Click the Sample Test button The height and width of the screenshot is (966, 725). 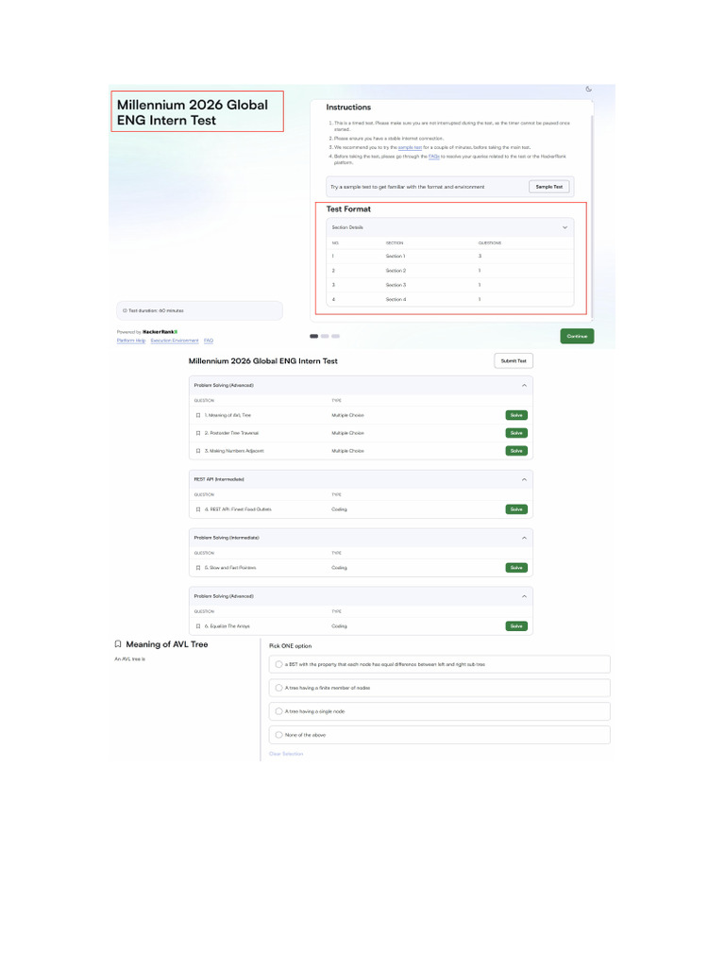(x=548, y=187)
